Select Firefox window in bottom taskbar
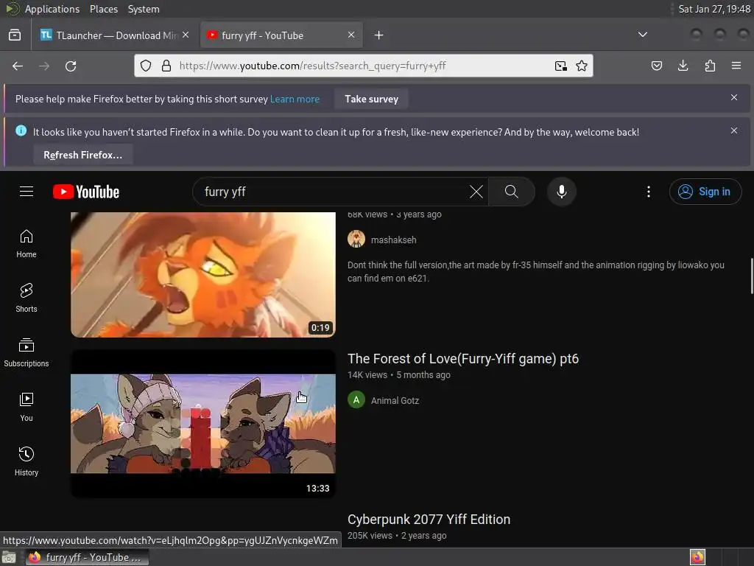The width and height of the screenshot is (754, 566). [x=87, y=557]
